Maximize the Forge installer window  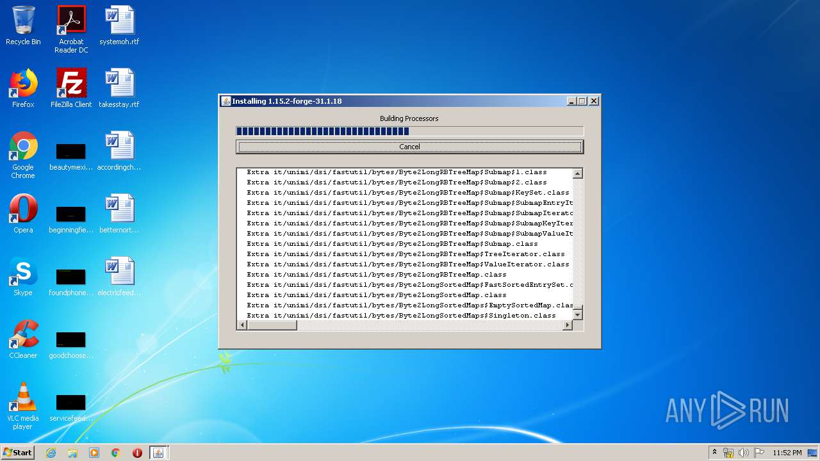[x=582, y=101]
